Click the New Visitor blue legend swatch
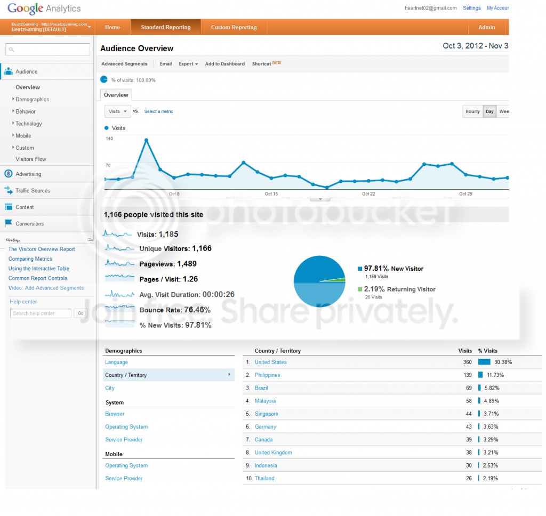 pyautogui.click(x=360, y=269)
